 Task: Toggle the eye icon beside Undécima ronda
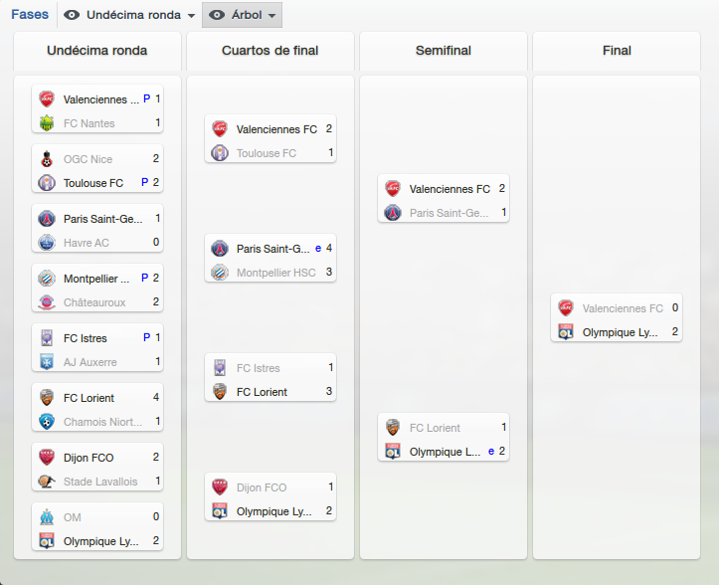(x=71, y=15)
